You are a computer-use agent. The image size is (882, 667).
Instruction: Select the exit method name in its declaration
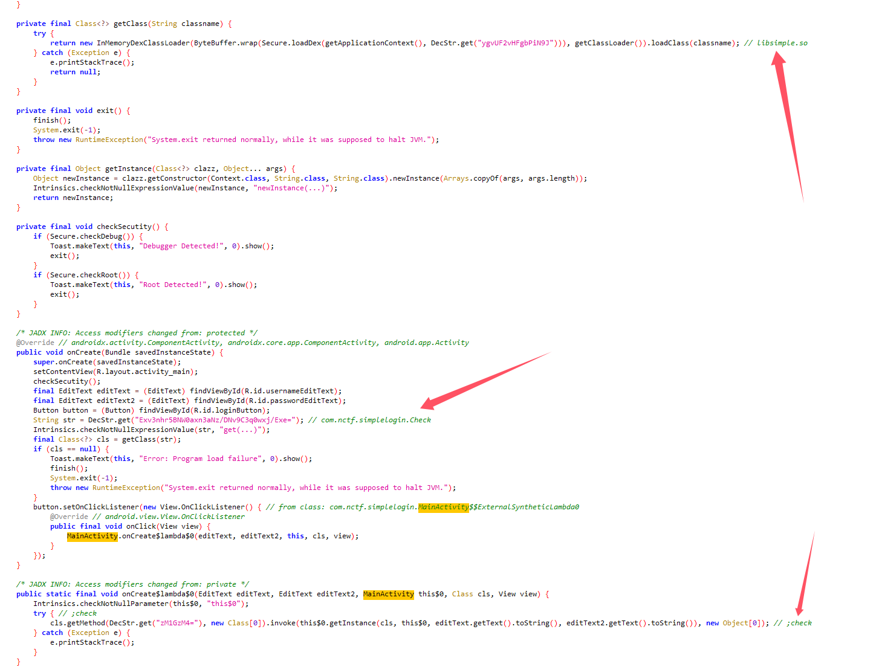105,111
